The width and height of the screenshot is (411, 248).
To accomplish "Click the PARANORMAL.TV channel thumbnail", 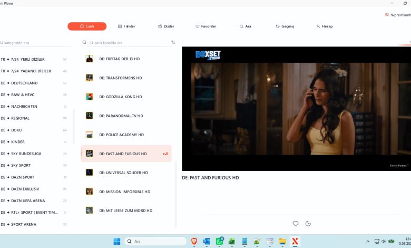I will click(90, 116).
